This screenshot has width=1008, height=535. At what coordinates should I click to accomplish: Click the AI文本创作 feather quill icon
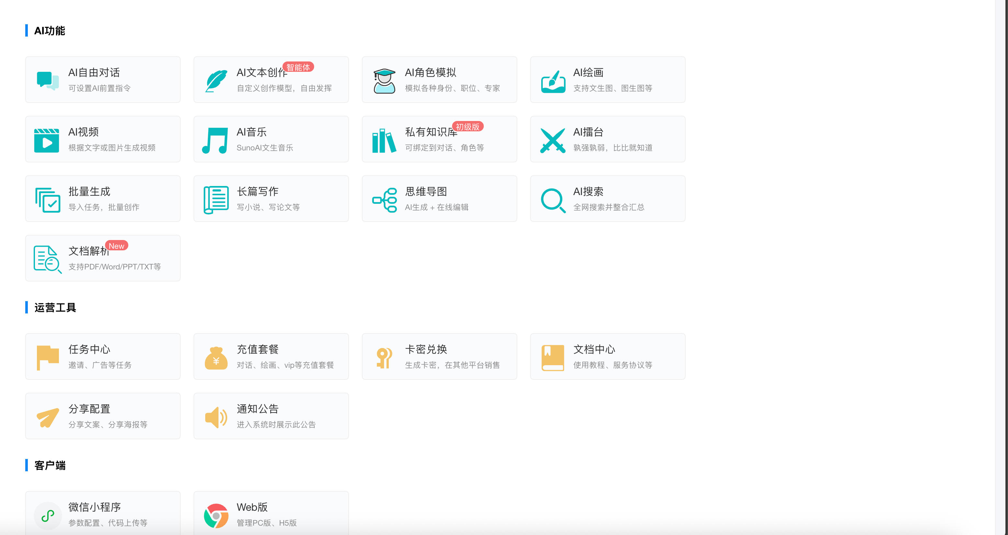click(216, 81)
